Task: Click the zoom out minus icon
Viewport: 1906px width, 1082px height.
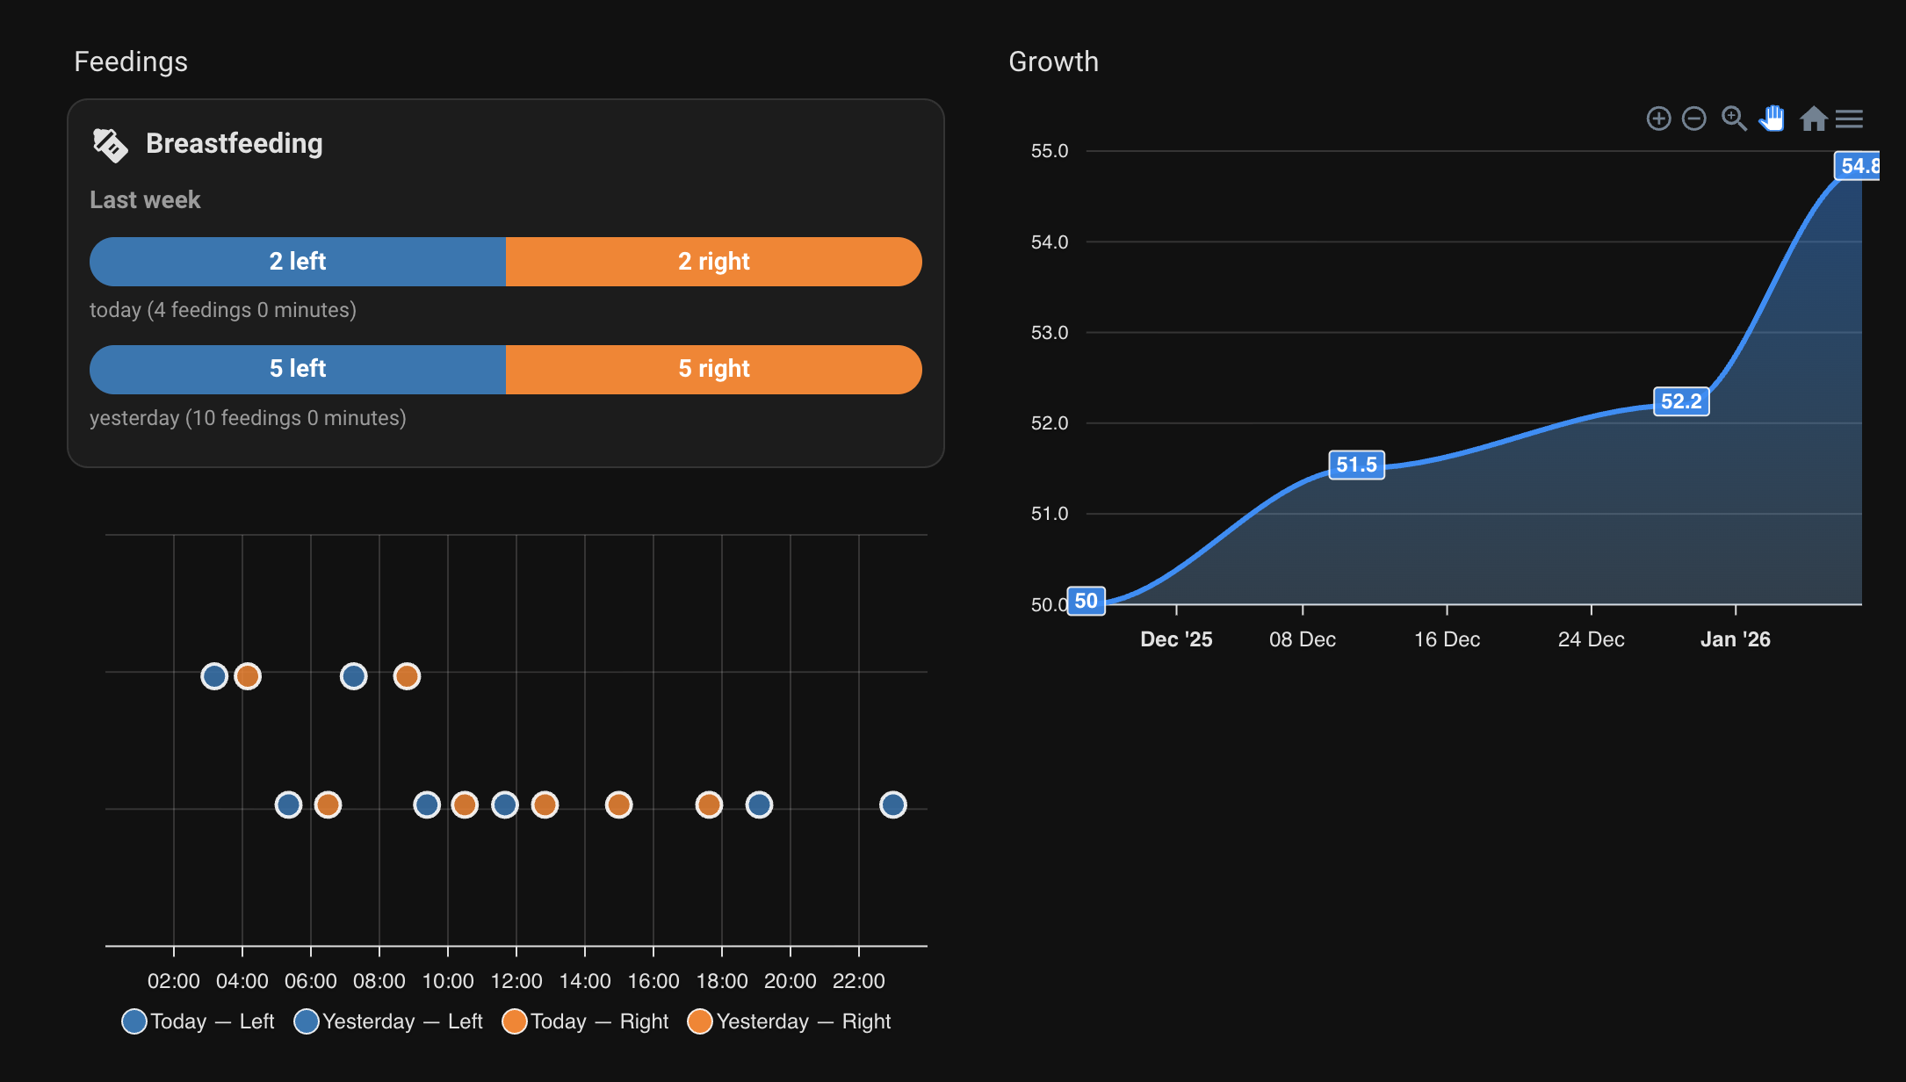Action: 1694,119
